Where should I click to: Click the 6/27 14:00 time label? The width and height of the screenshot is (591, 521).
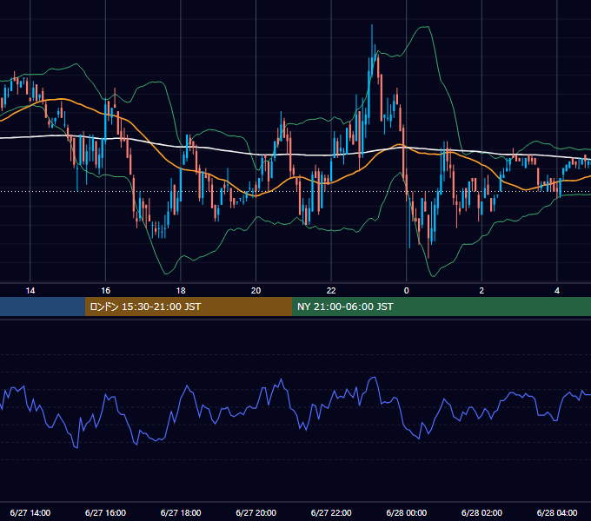30,512
